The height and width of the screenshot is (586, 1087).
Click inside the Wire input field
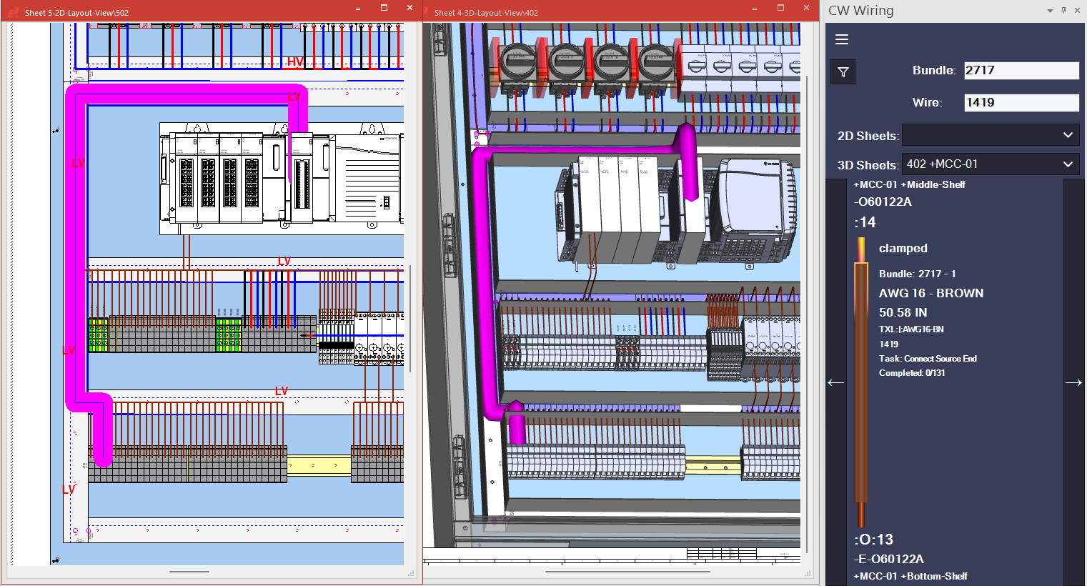pos(1021,102)
